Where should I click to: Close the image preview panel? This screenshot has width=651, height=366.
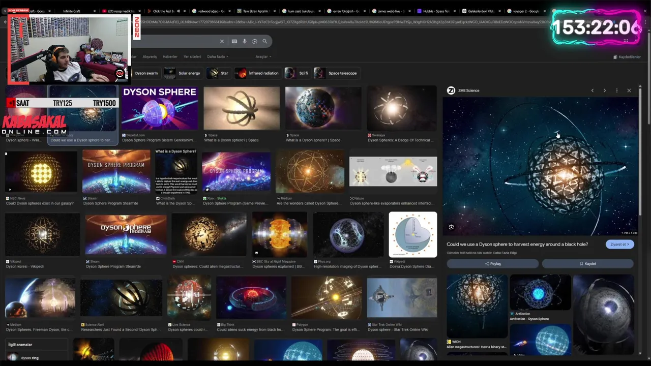(x=629, y=90)
